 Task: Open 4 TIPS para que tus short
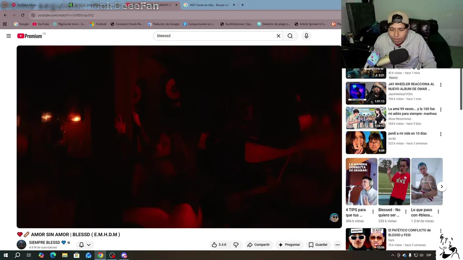click(361, 181)
